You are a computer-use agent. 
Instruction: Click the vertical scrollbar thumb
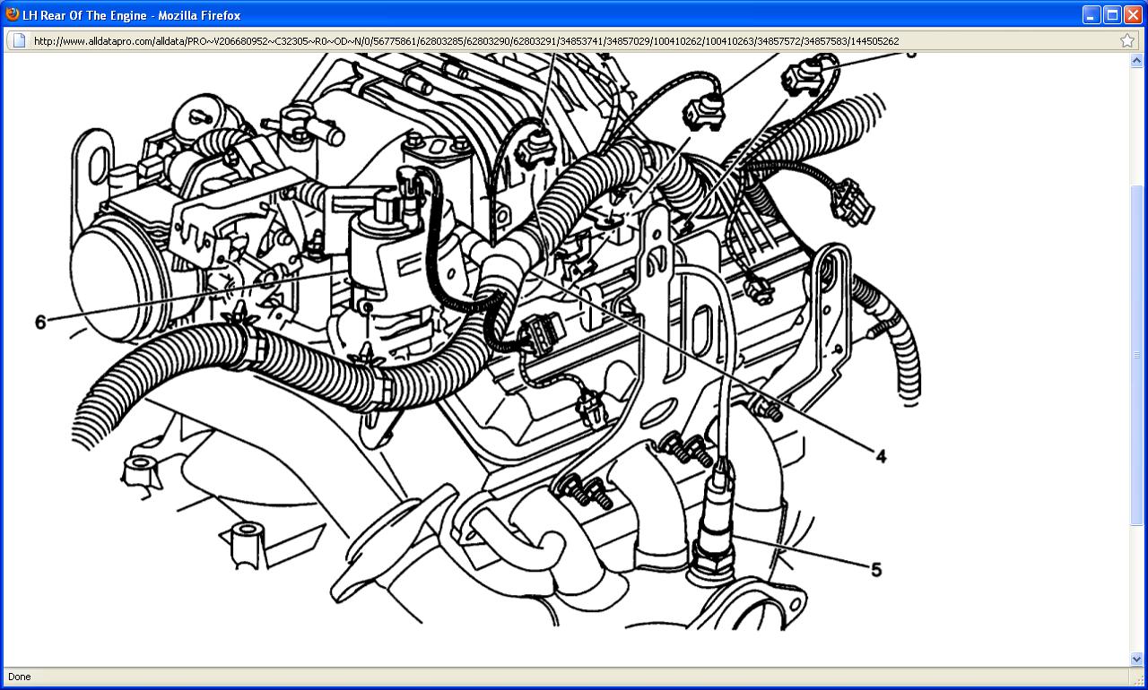(1137, 357)
